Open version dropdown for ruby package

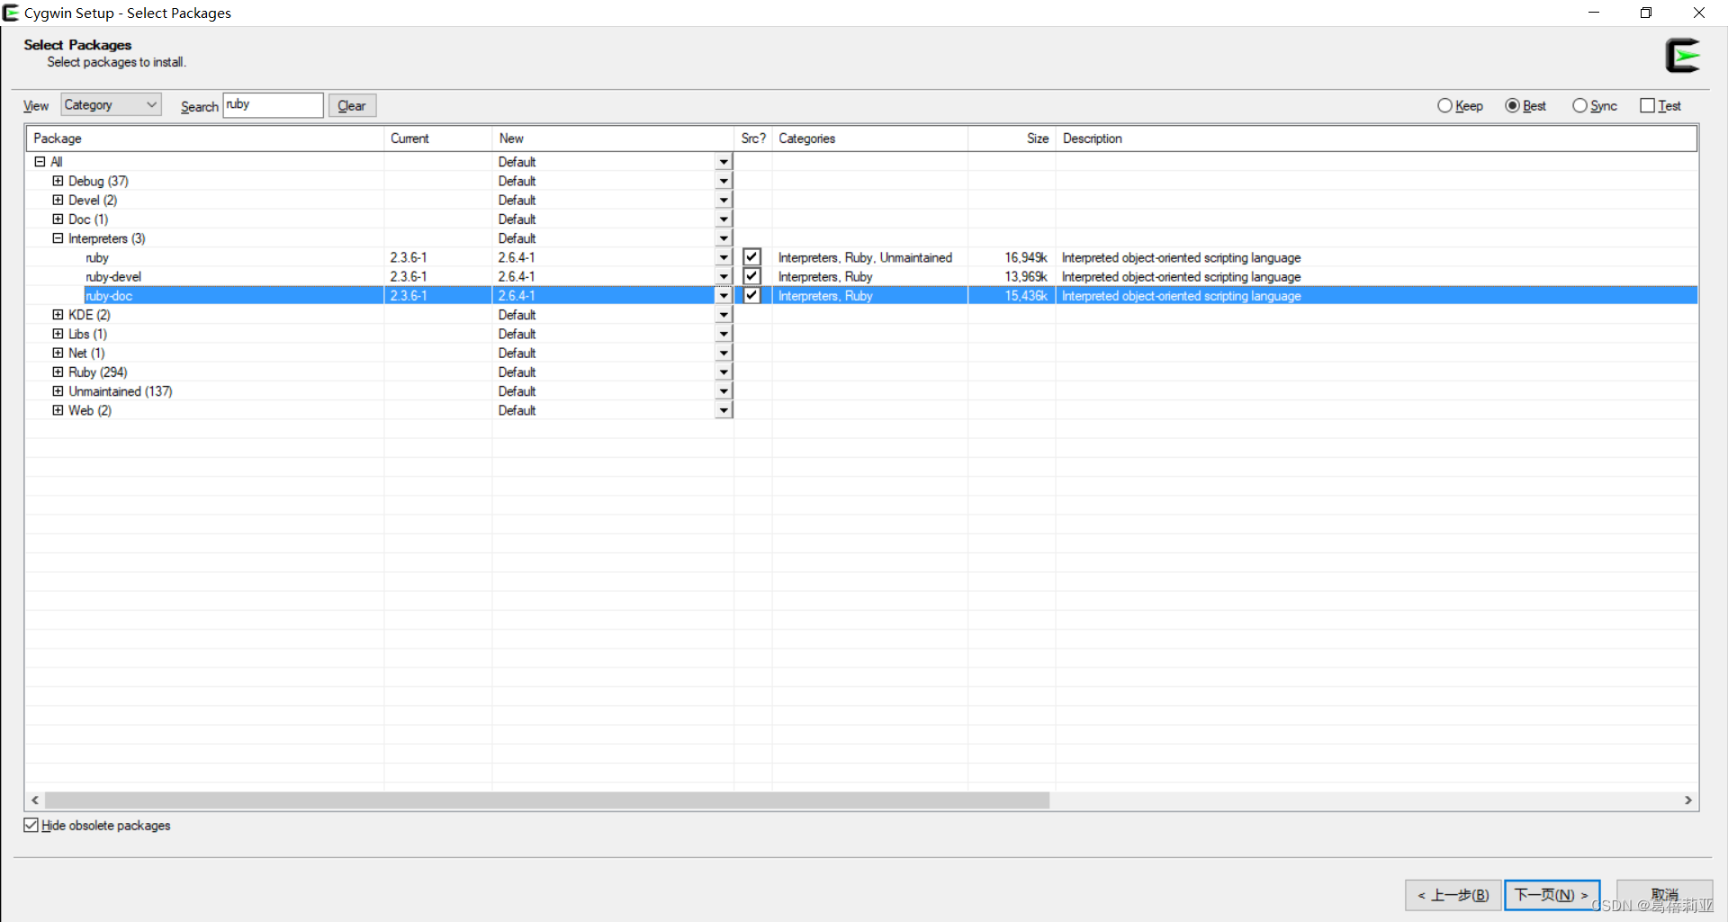coord(724,257)
